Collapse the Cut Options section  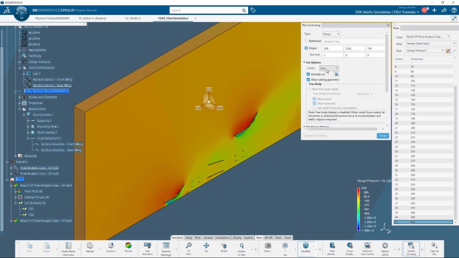304,62
